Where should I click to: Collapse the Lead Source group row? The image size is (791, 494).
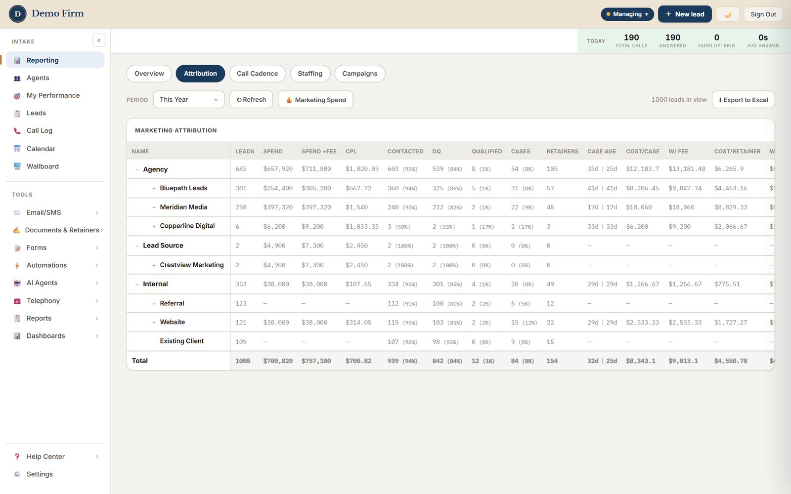137,246
